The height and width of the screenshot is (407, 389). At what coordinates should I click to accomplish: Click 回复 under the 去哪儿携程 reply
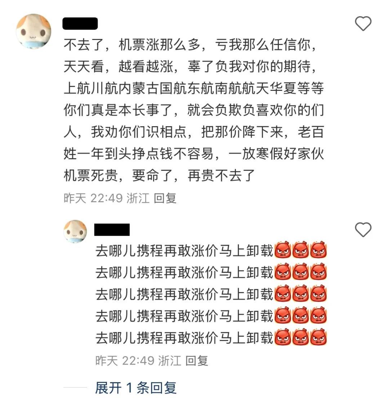click(x=197, y=360)
